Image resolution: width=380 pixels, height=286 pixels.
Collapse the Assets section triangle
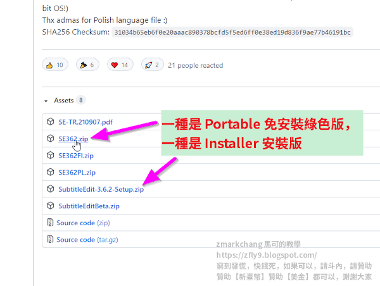[x=46, y=101]
